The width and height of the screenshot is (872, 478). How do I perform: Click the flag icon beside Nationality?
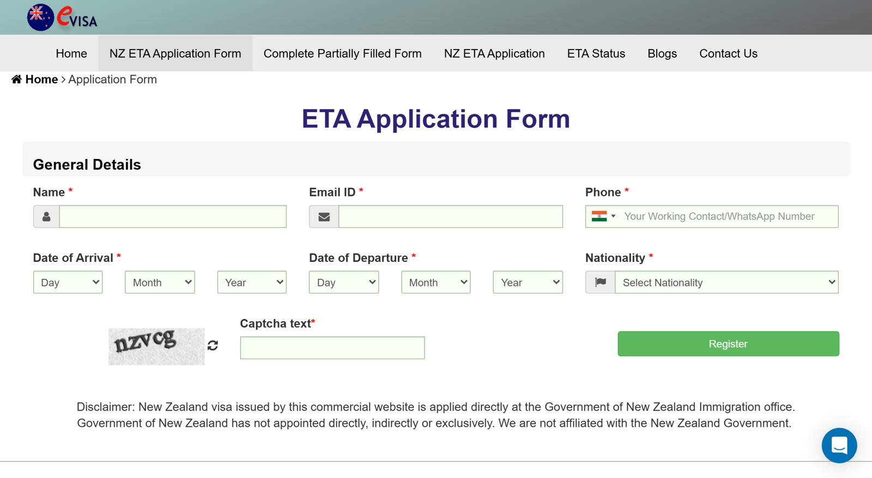pos(600,282)
